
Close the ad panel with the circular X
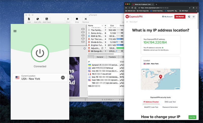[84, 48]
